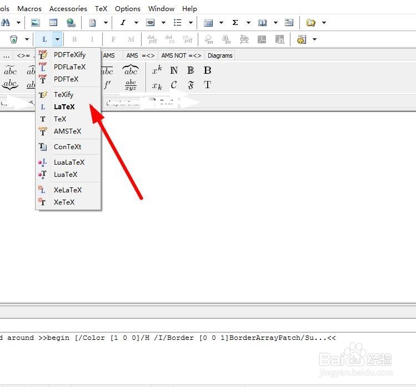
Task: Collapse the LaTeX compiler dropdown arrow
Action: click(x=57, y=39)
